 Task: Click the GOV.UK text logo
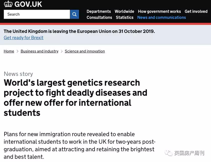[28, 4]
